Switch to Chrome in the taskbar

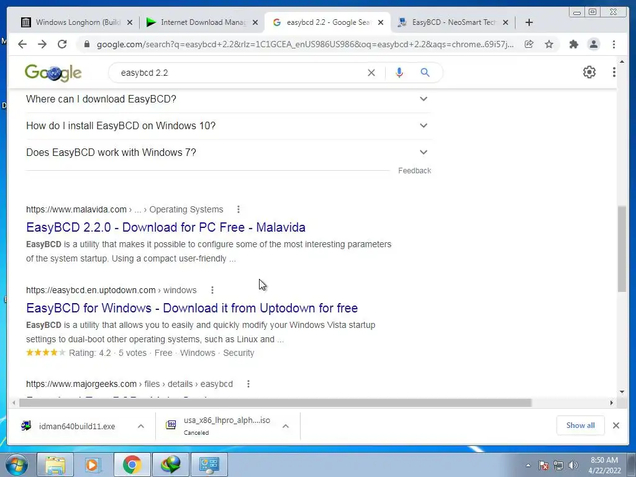click(x=132, y=465)
